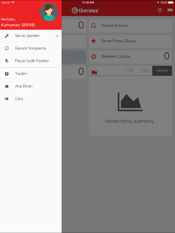This screenshot has height=233, width=175.
Task: Open Parça/İşçilik Fiyatları menu entry
Action: pyautogui.click(x=31, y=61)
